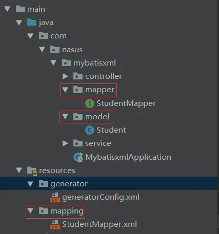Click the controller package folder icon
The image size is (219, 234).
tap(78, 76)
